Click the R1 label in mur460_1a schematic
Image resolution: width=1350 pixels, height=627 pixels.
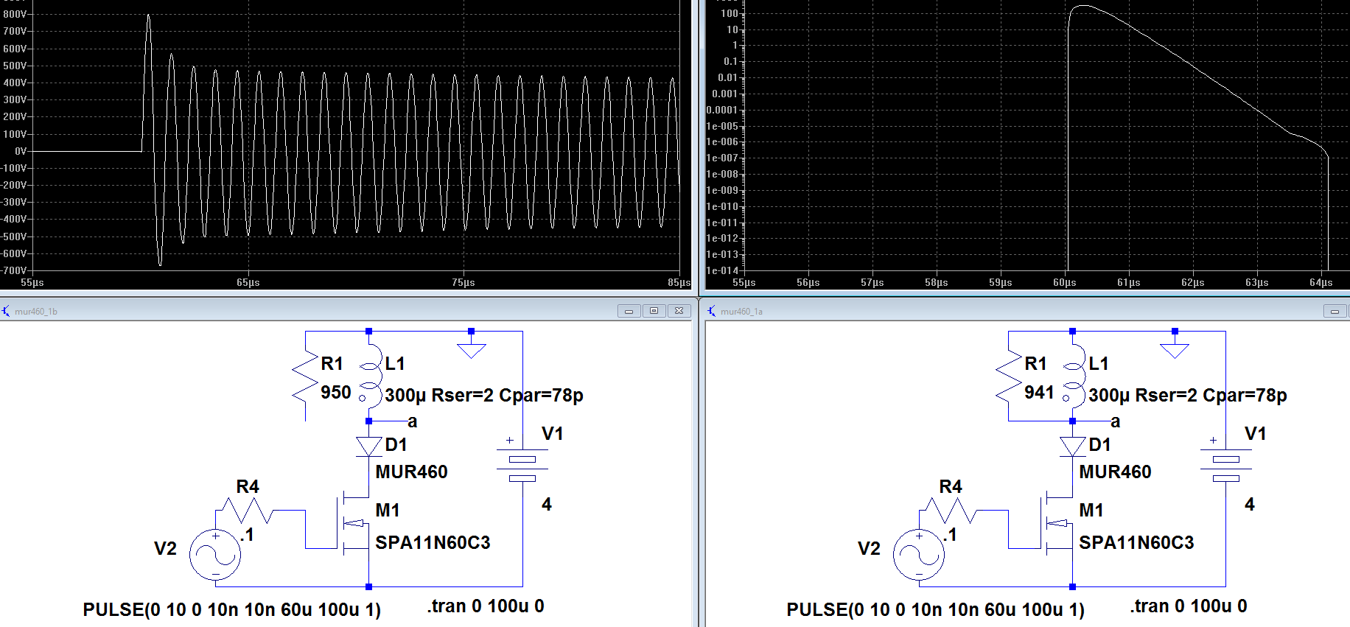[1036, 363]
